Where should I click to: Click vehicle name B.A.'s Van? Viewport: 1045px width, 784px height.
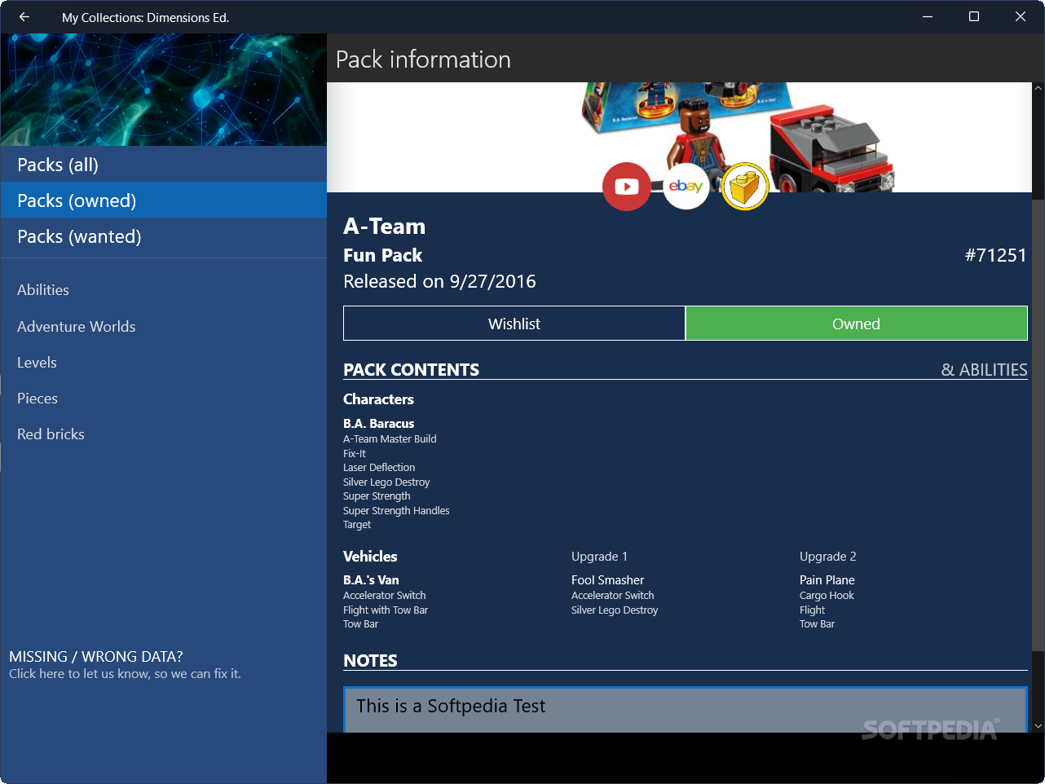371,580
